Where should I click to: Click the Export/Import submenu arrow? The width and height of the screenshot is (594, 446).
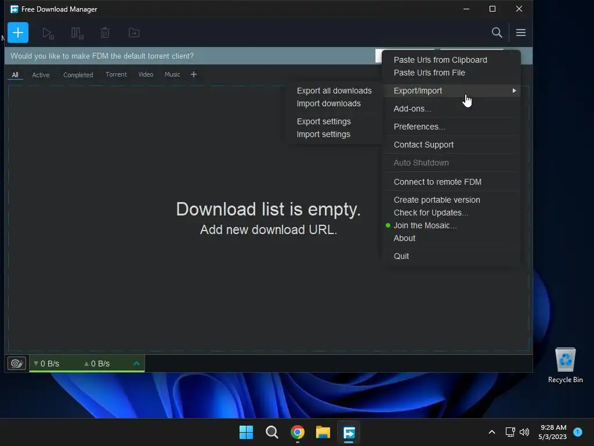click(x=514, y=91)
